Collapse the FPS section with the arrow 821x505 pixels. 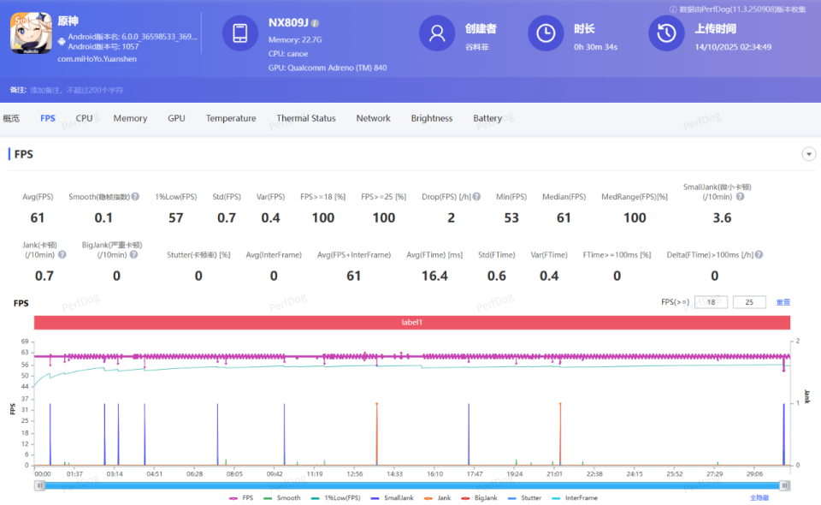click(808, 154)
